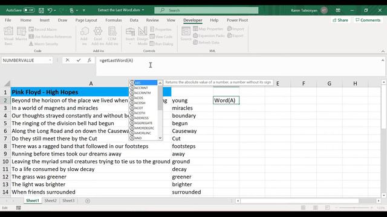Image resolution: width=387 pixels, height=217 pixels.
Task: Select column G header
Action: (x=329, y=84)
